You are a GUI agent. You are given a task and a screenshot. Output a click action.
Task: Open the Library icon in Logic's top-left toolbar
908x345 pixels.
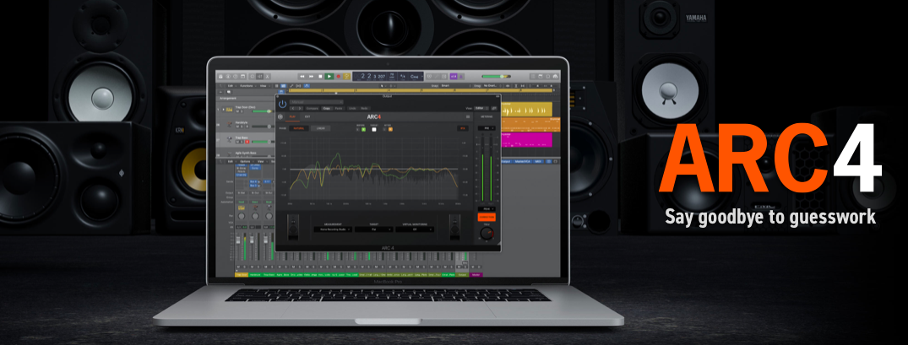(220, 76)
